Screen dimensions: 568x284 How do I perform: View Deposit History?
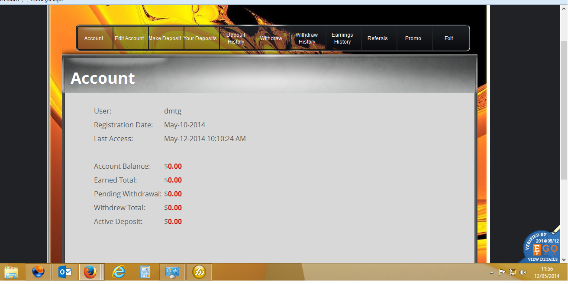click(x=236, y=38)
